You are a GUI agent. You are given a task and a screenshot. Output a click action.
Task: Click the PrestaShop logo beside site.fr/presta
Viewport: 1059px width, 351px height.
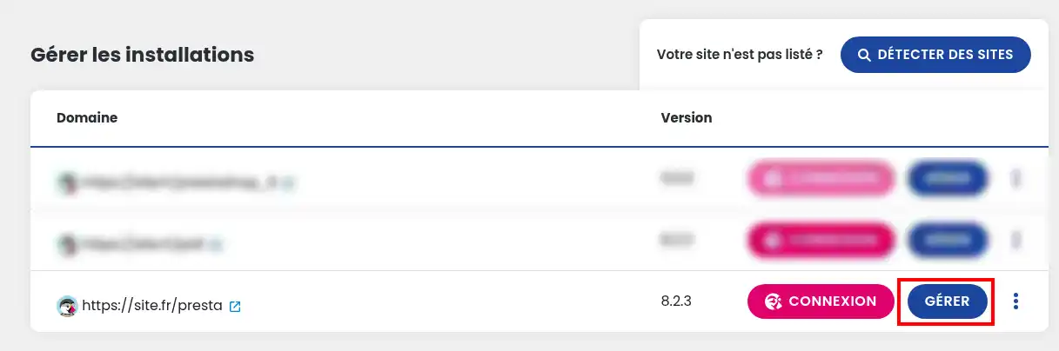click(67, 306)
